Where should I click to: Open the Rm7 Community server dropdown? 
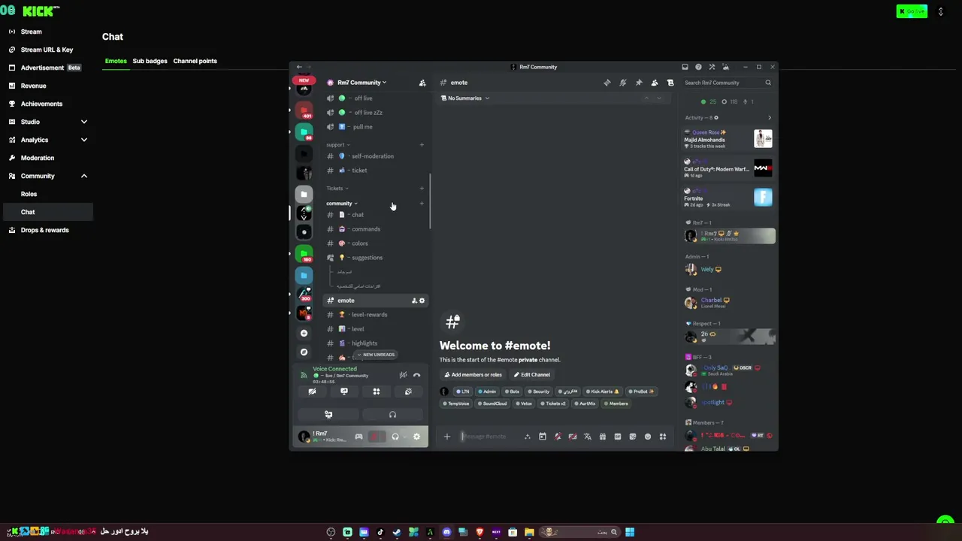[360, 83]
